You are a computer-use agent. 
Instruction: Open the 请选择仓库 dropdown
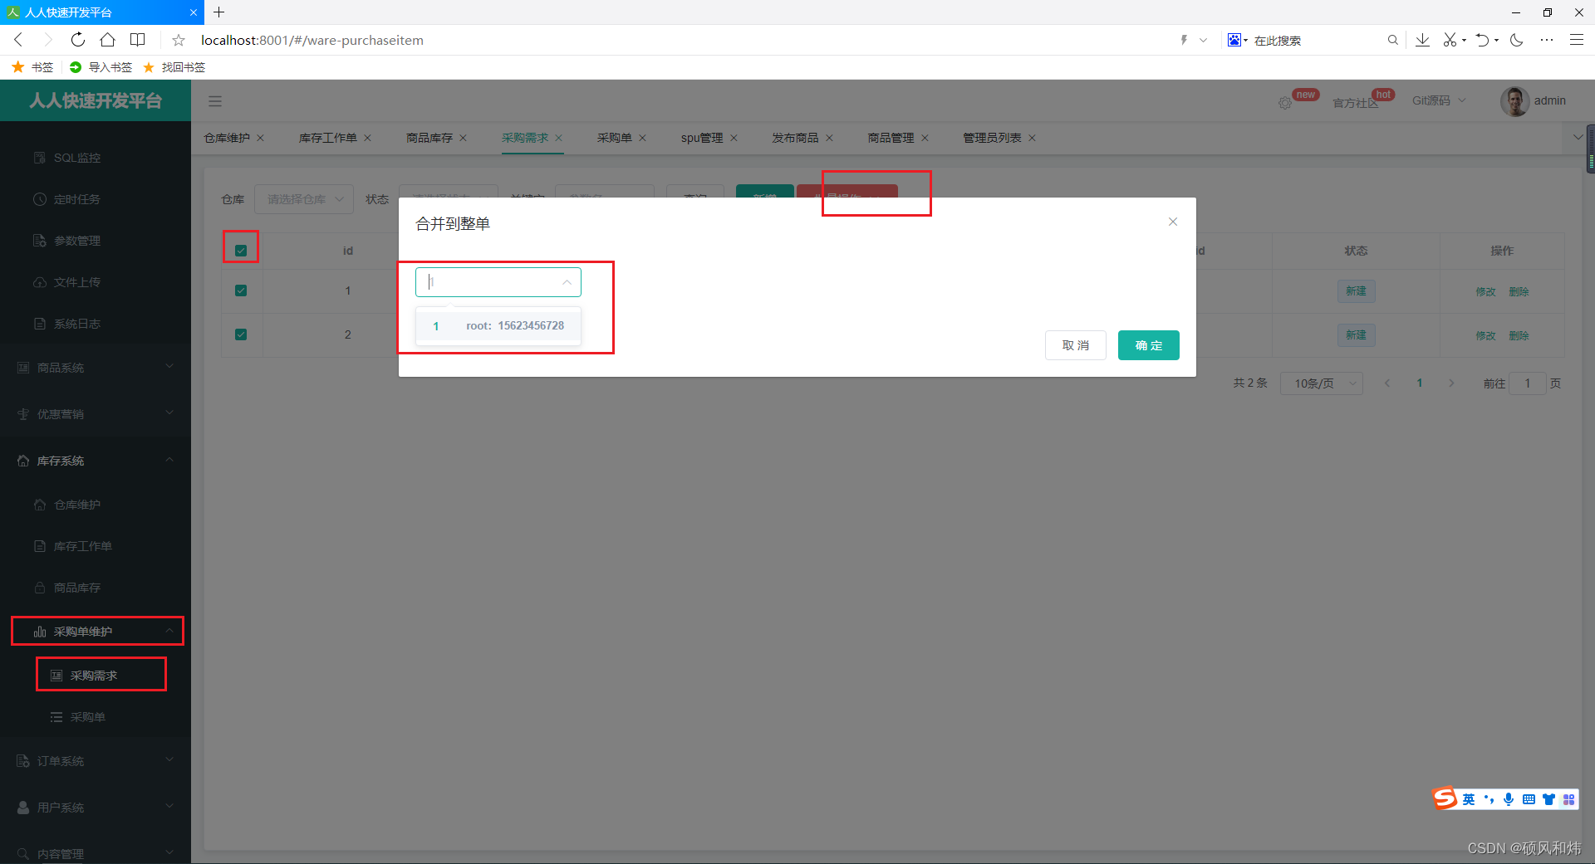[x=304, y=199]
